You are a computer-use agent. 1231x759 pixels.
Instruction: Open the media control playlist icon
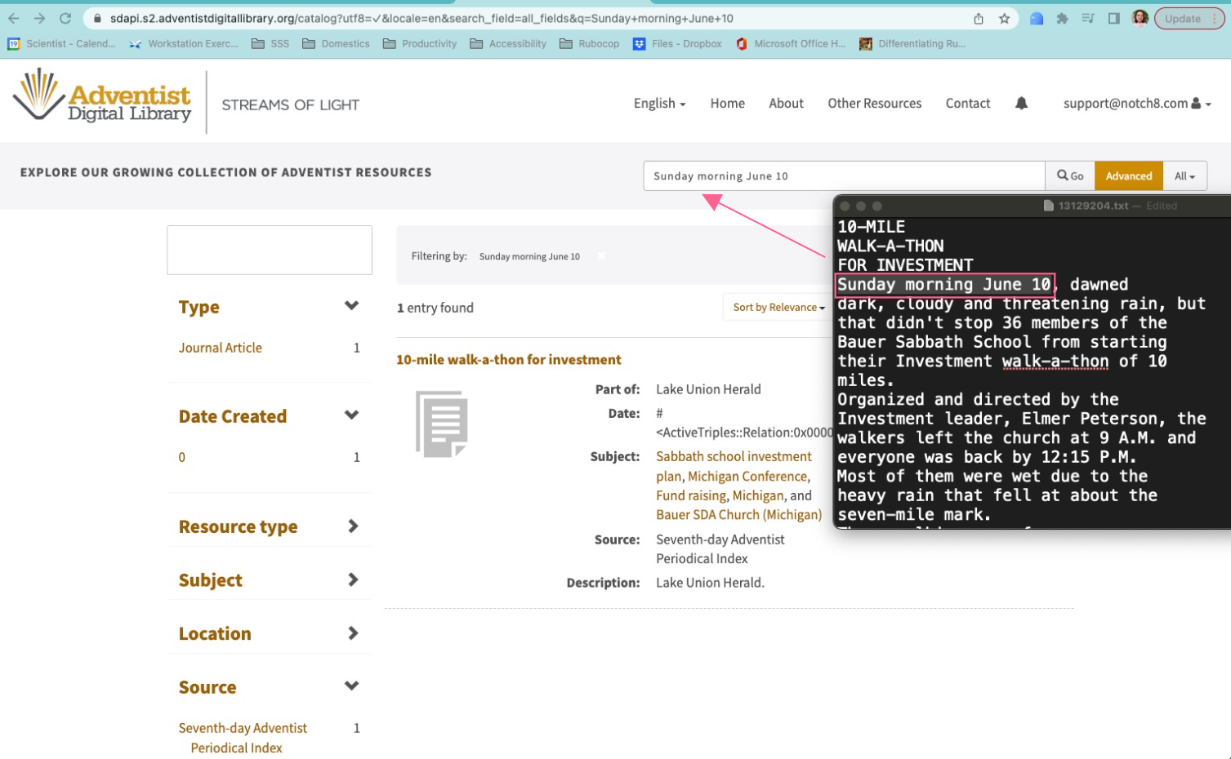(x=1088, y=18)
